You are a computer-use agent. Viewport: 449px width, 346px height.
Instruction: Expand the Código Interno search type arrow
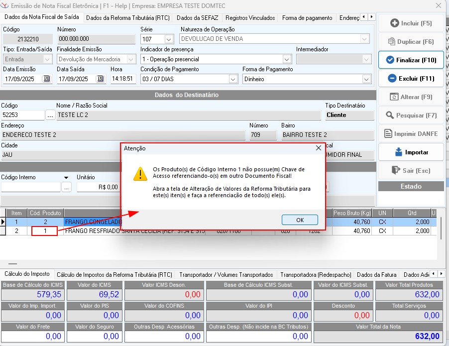[x=66, y=177]
